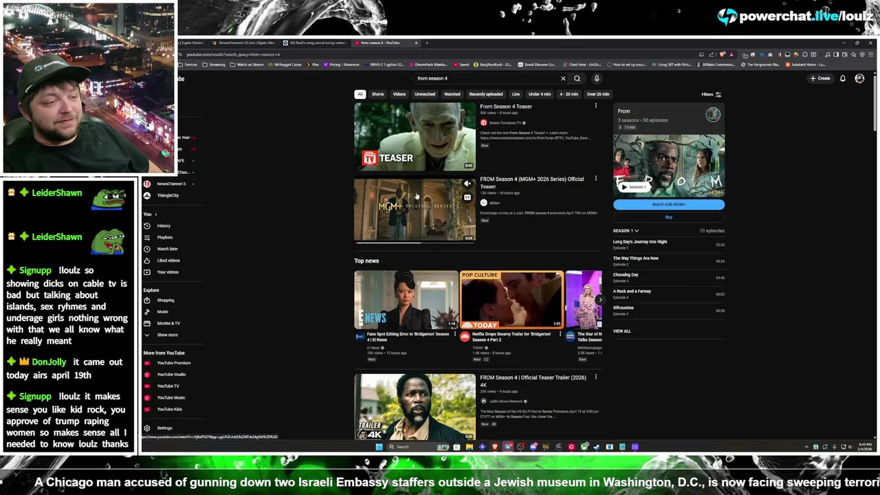The image size is (880, 495).
Task: Open History in the sidebar
Action: (164, 225)
